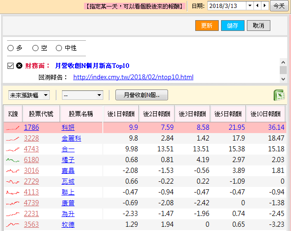Open the K-line sparkline for stock 3016
The width and height of the screenshot is (291, 231).
pos(13,171)
